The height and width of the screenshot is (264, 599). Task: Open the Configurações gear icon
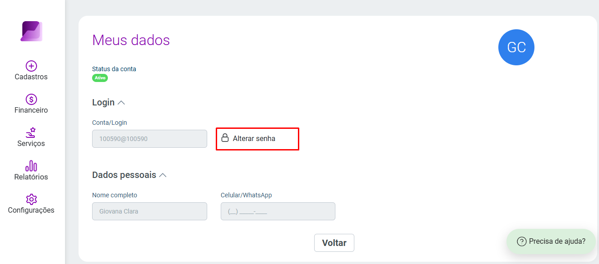tap(31, 199)
